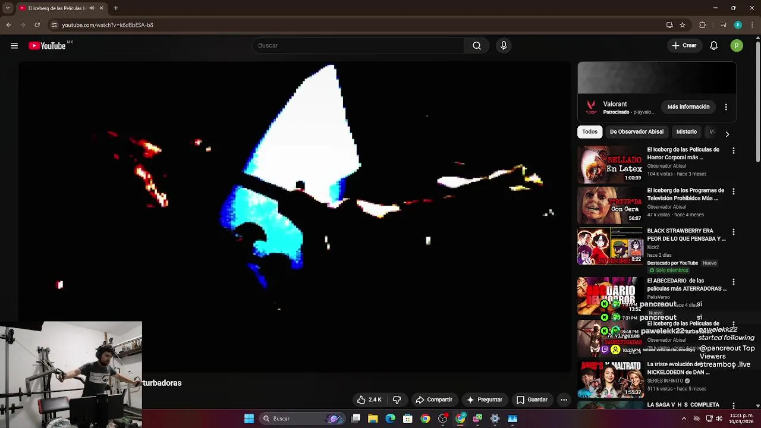Open media controls icon in toolbar

[723, 25]
